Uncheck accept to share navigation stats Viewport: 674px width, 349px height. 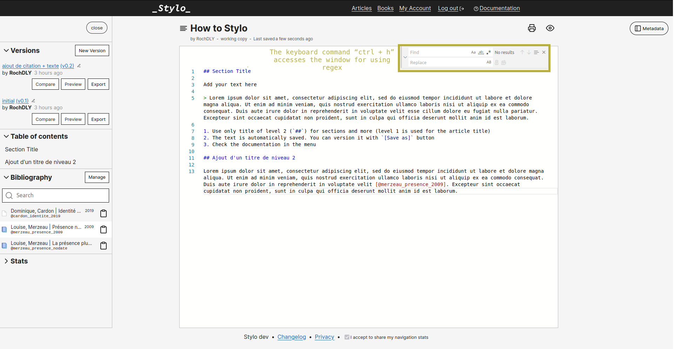(x=347, y=337)
